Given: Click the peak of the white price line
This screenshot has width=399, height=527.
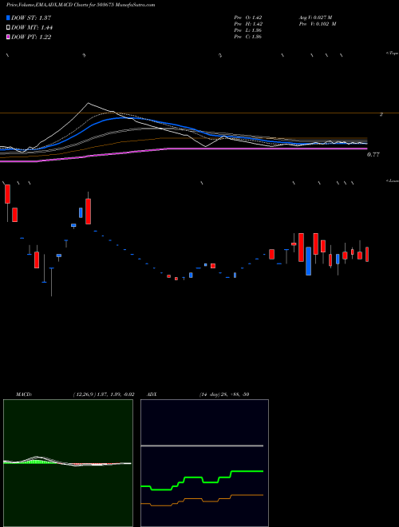Looking at the screenshot, I should 88,103.
